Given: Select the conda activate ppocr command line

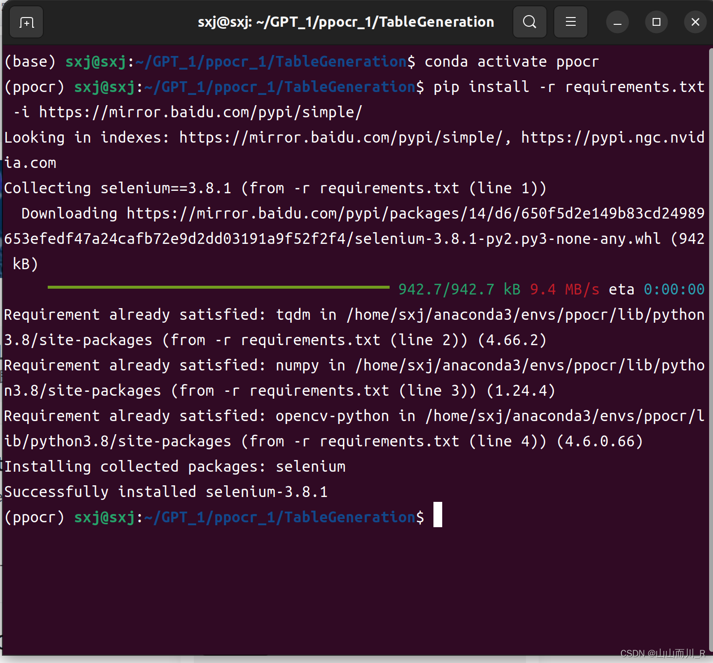Looking at the screenshot, I should [x=510, y=61].
